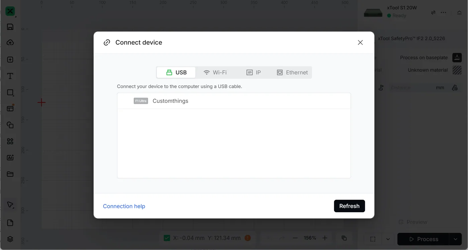The image size is (468, 250).
Task: Switch to the Ethernet connection tab
Action: pos(292,72)
